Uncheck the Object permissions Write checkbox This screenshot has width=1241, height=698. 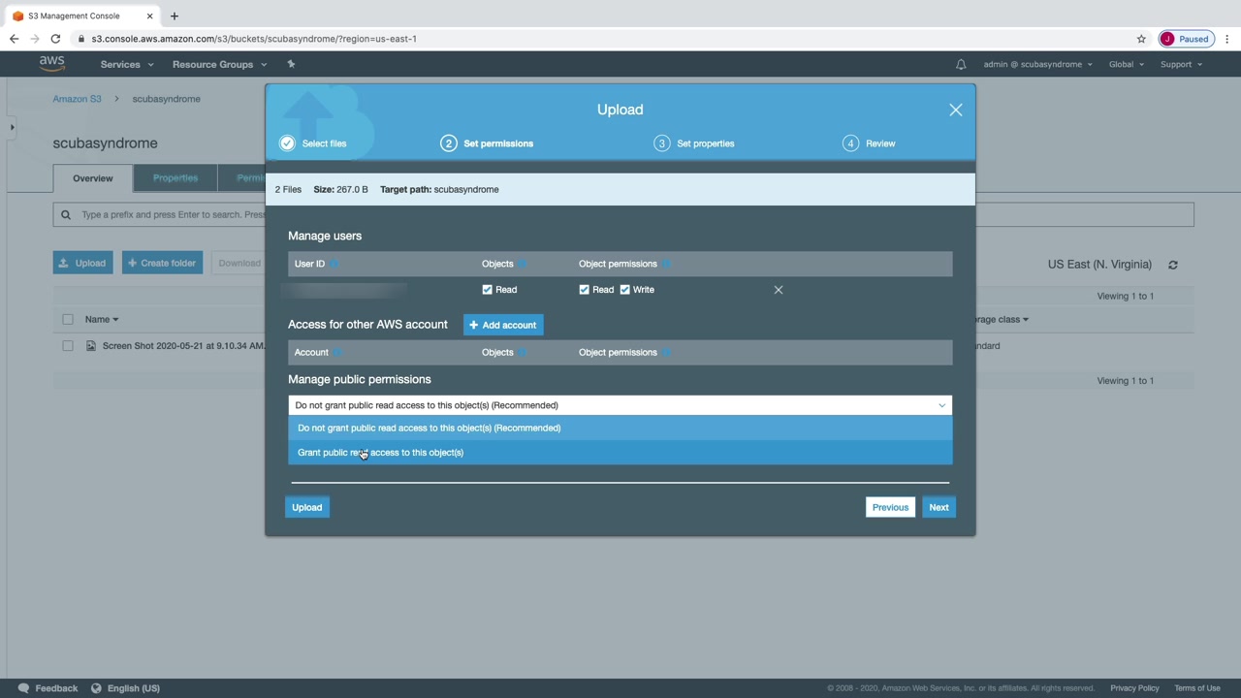tap(625, 290)
